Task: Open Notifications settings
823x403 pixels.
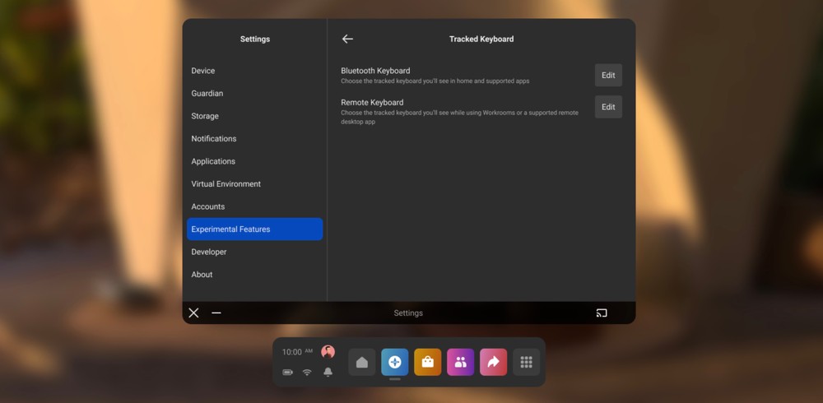Action: point(254,138)
